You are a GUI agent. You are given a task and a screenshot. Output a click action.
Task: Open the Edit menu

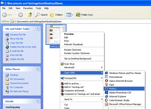(11, 8)
